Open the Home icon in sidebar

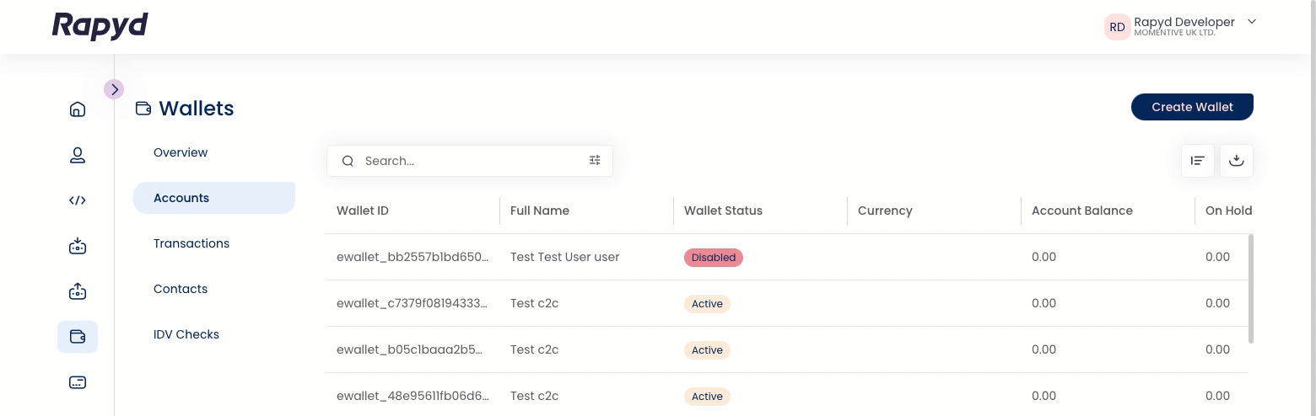pos(78,109)
